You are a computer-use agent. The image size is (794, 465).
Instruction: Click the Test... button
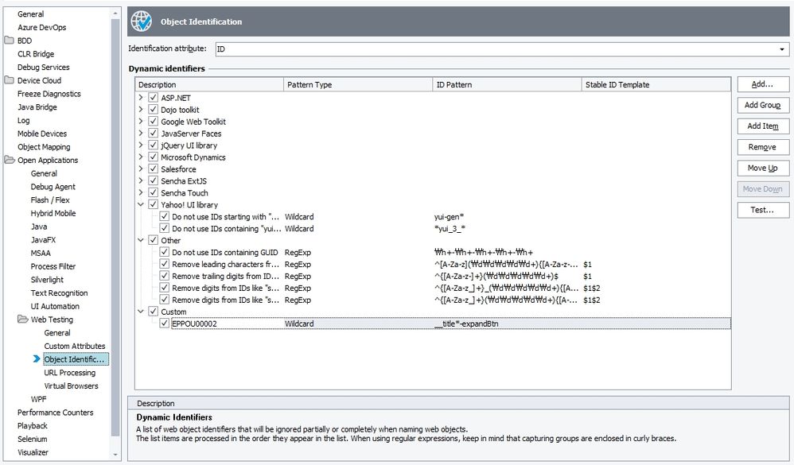point(762,210)
